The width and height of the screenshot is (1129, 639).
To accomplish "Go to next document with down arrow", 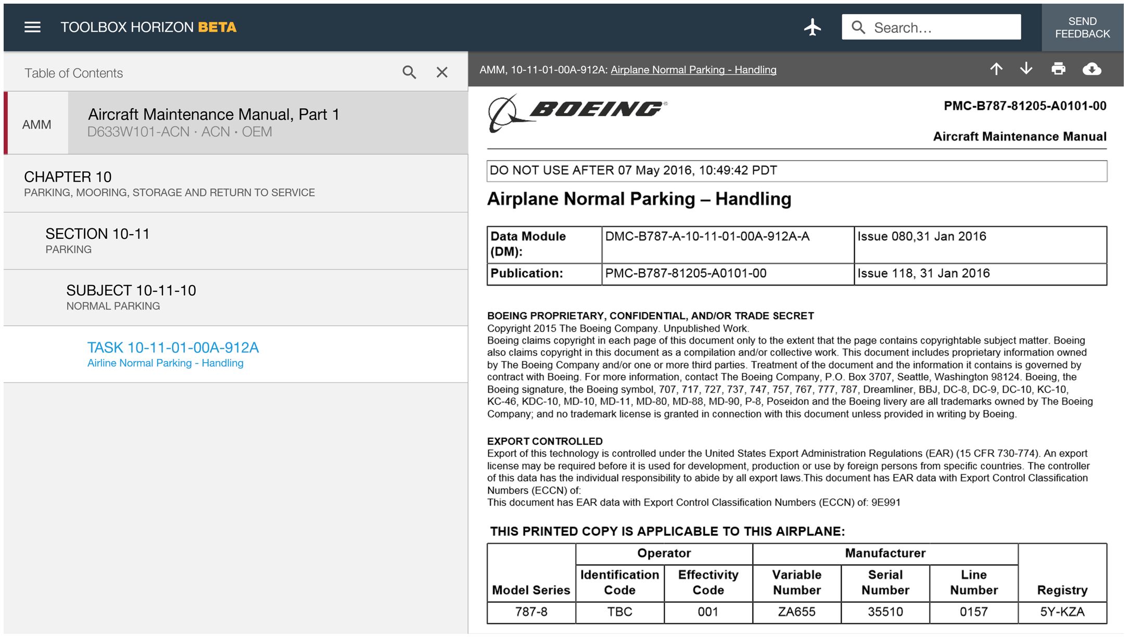I will coord(1026,69).
